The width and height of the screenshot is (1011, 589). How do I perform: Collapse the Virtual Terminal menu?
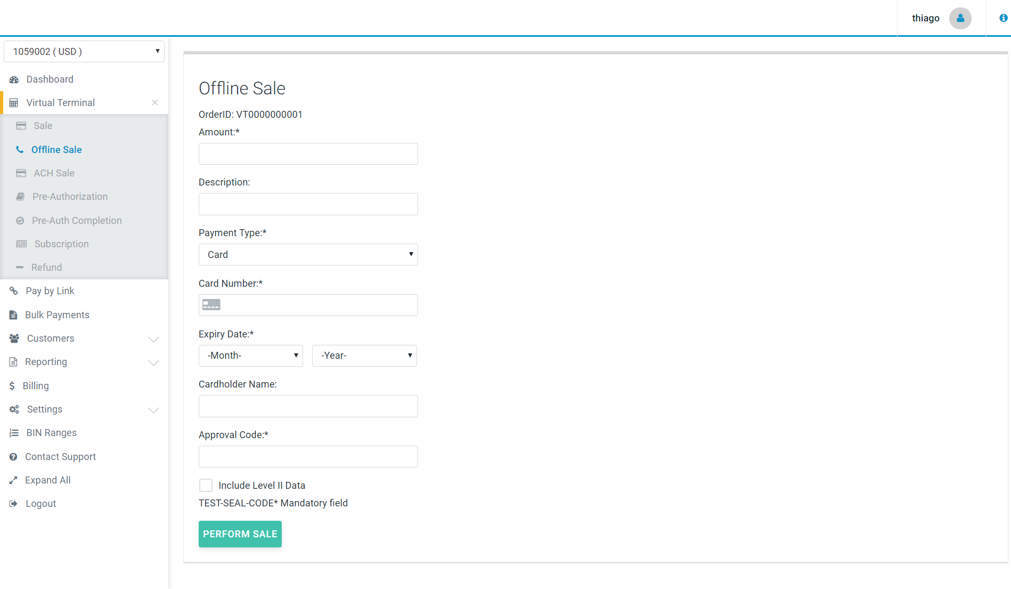pyautogui.click(x=154, y=103)
